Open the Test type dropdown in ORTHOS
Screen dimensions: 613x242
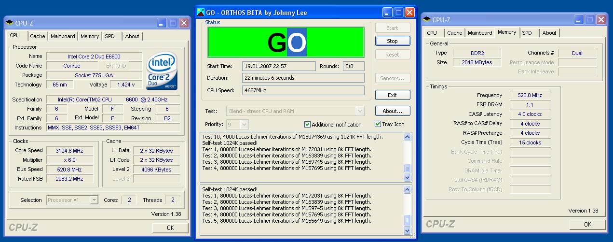360,111
